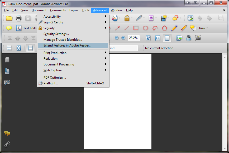Click the Loupe tool icon

coord(189,38)
